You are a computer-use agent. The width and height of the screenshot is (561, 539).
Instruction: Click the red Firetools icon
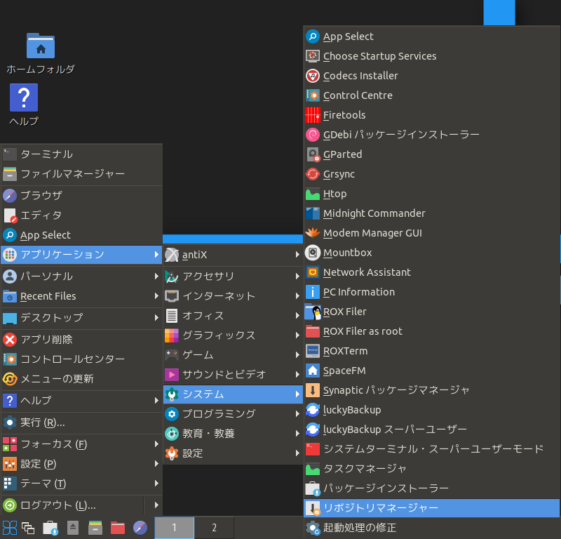click(312, 115)
